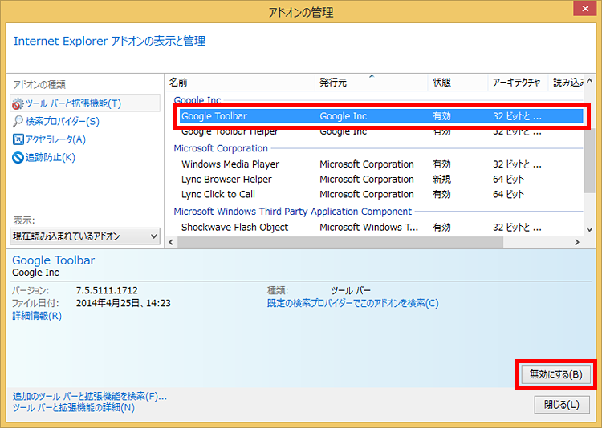Select the Windows Media Player add-on
Viewport: 602px width, 428px height.
pyautogui.click(x=230, y=164)
